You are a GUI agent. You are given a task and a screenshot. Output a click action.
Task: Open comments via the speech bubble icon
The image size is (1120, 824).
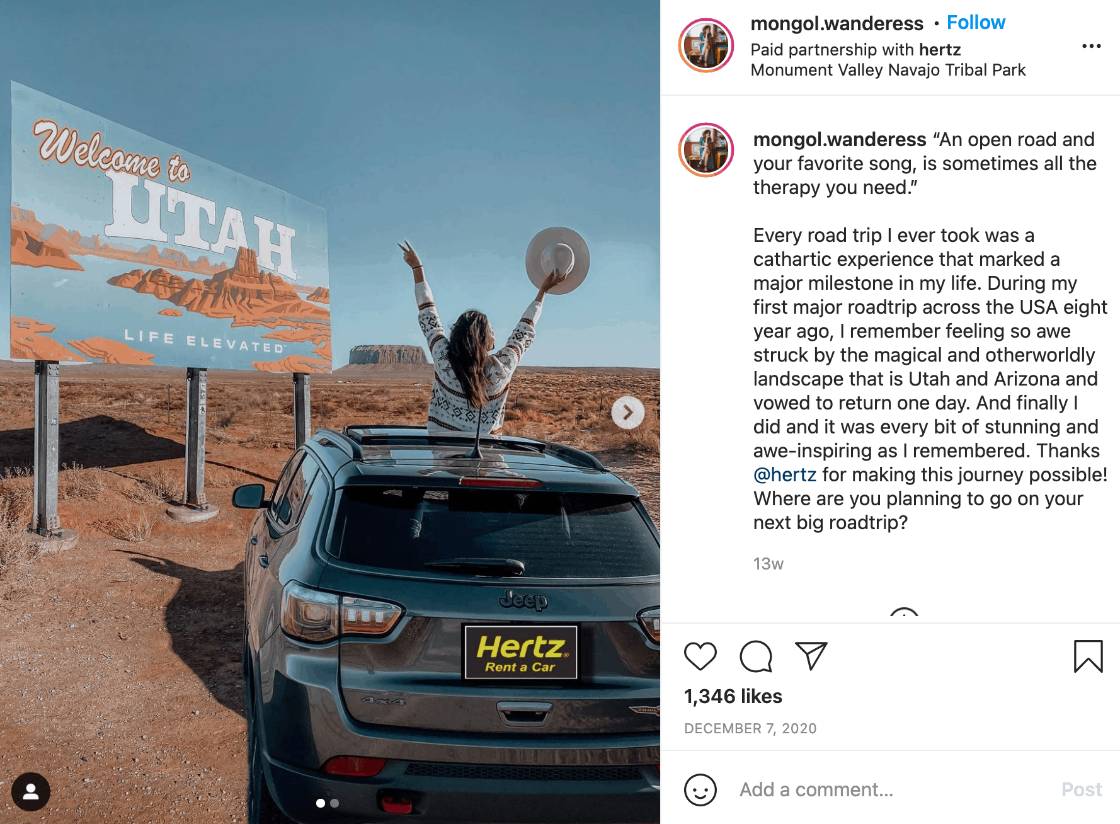pos(755,656)
